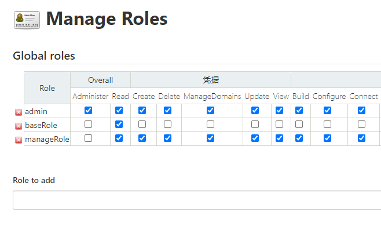Click the Role column header
This screenshot has height=227, width=381.
[x=47, y=88]
